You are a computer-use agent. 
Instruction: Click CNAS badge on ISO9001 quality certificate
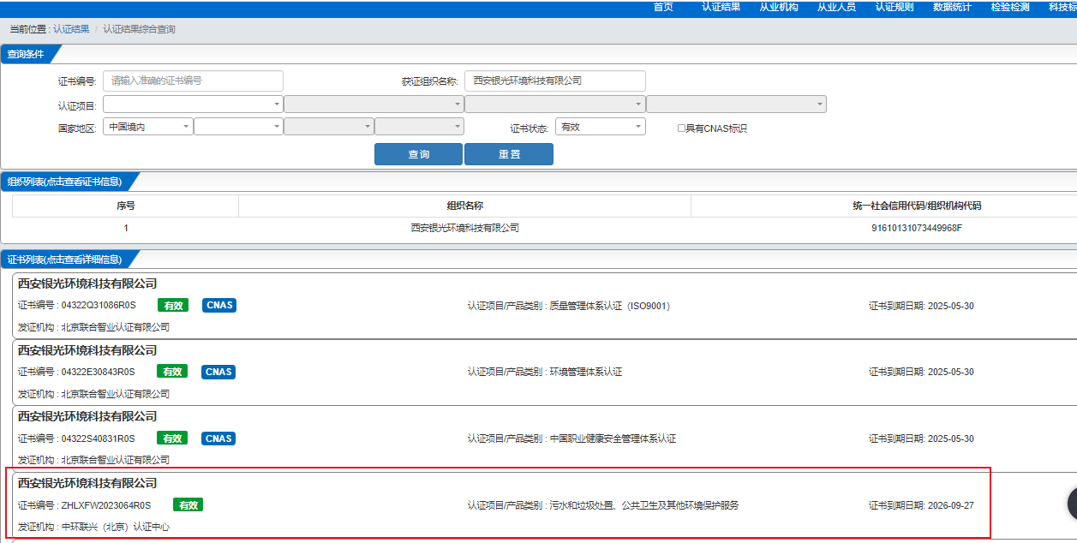[218, 306]
